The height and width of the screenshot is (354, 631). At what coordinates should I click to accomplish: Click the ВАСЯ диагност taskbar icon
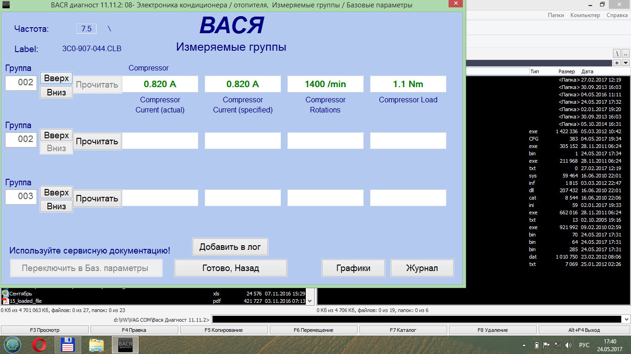(x=125, y=345)
